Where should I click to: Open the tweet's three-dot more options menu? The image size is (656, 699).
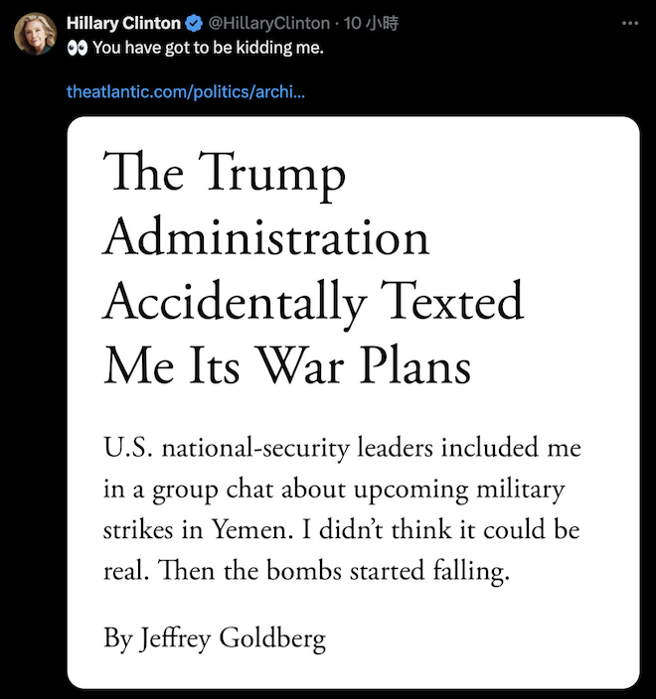(x=630, y=23)
